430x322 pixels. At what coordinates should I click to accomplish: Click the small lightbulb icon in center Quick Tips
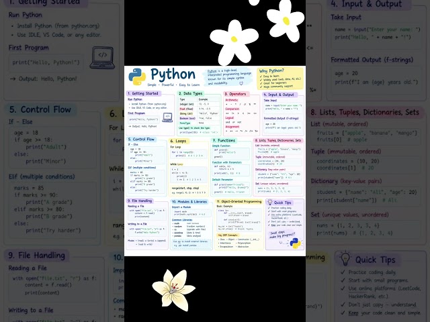tap(270, 203)
